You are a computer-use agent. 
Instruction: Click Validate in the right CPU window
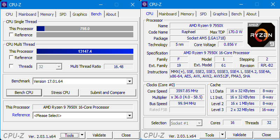tap(239, 135)
